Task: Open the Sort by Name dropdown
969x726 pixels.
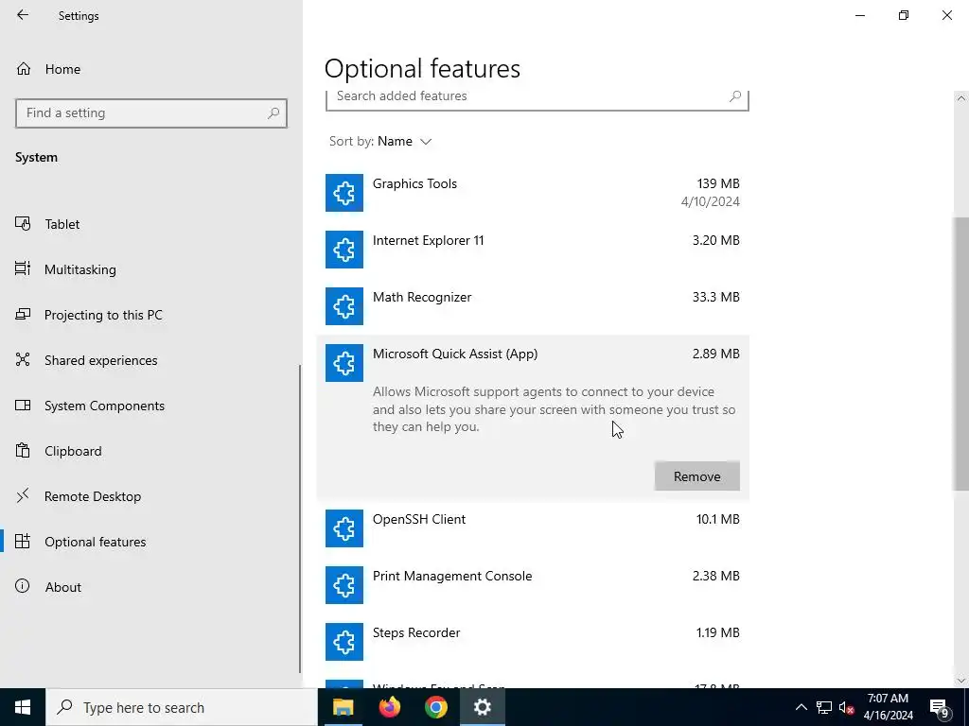Action: coord(380,141)
